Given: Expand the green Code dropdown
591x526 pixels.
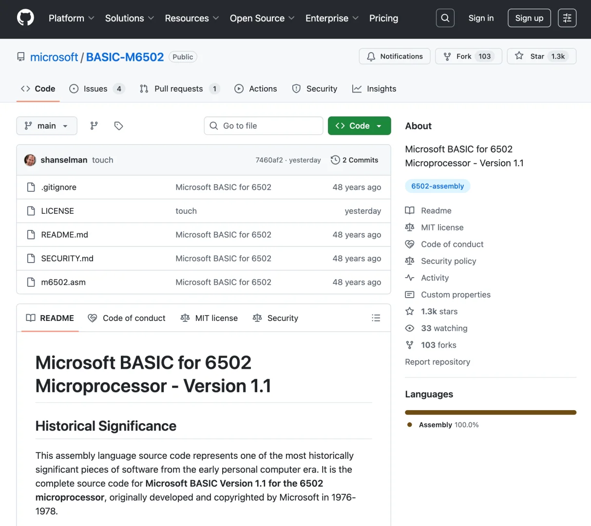Looking at the screenshot, I should [359, 126].
